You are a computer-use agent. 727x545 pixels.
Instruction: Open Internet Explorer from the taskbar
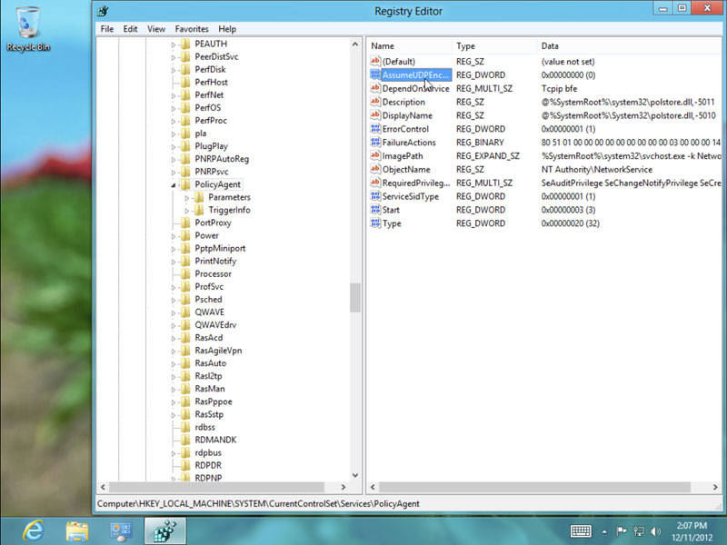coord(32,530)
